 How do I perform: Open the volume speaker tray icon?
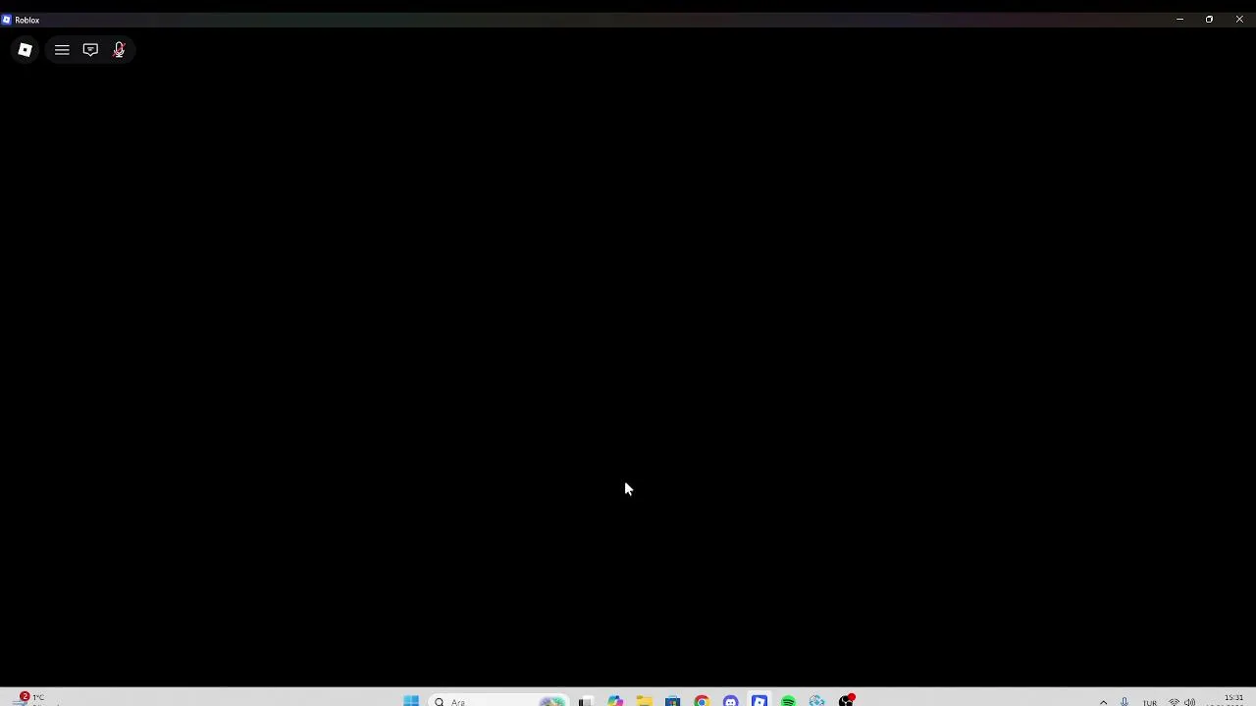pyautogui.click(x=1189, y=701)
